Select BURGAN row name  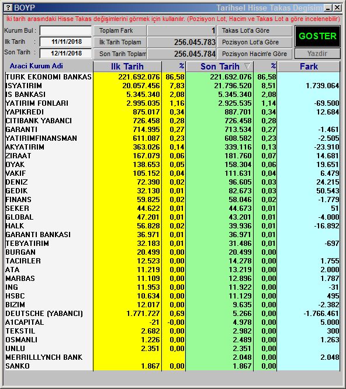click(x=20, y=252)
